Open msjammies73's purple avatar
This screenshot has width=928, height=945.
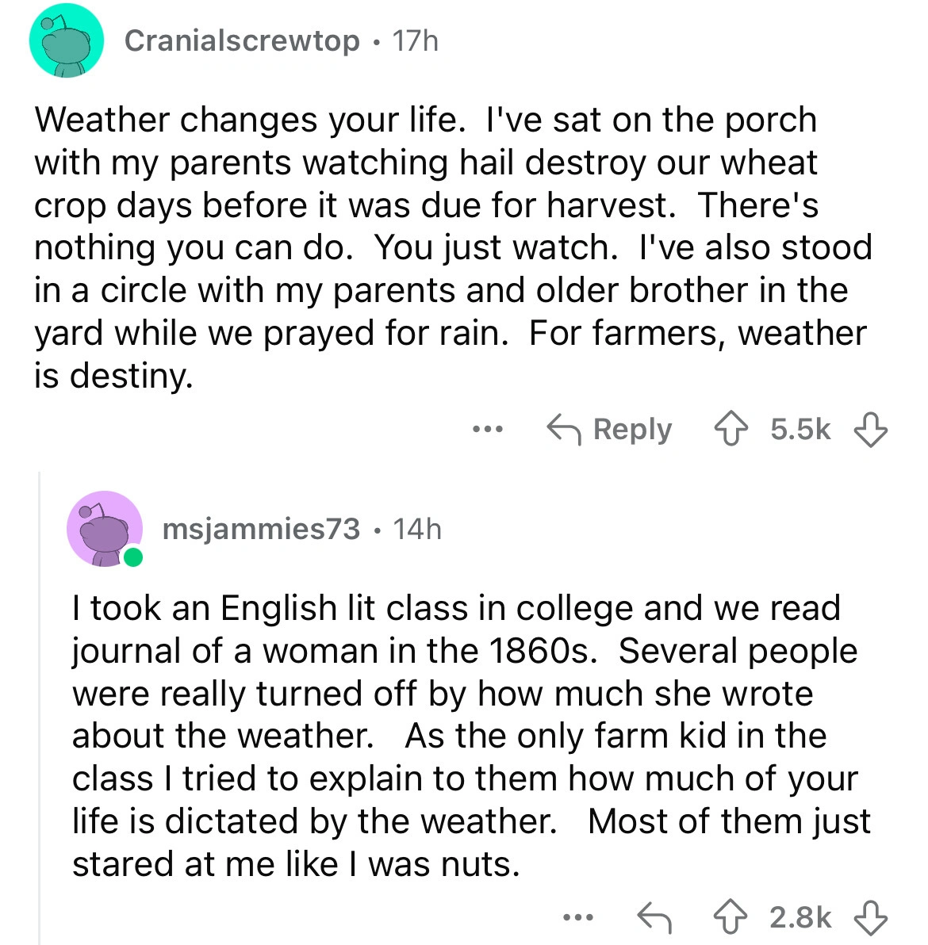[x=104, y=528]
